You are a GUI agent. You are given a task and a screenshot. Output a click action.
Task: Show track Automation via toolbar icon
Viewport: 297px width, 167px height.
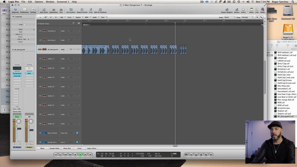(x=54, y=11)
